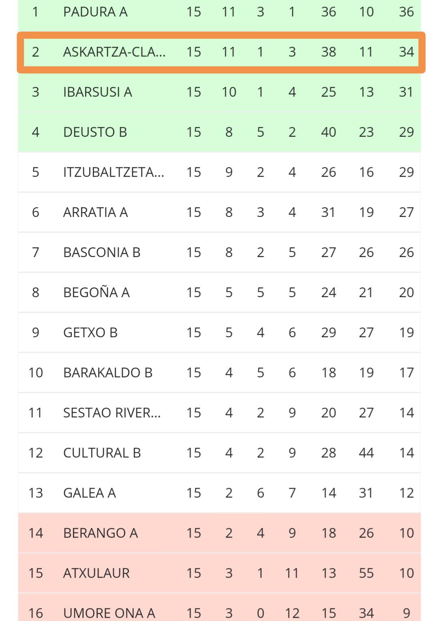This screenshot has width=432, height=621.
Task: Select the GETXO B team row
Action: point(219,332)
